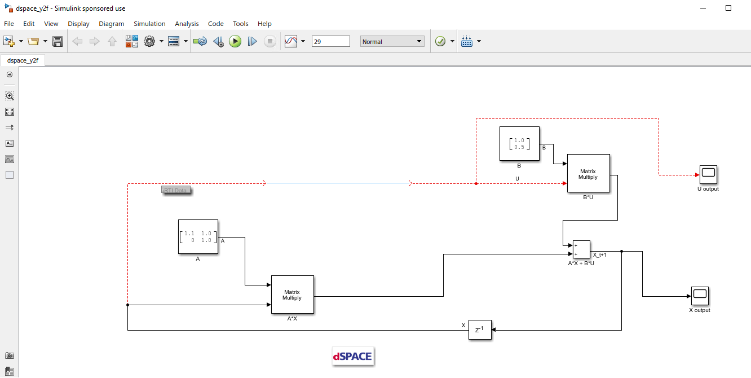Click the Zoom In tool in left palette
The height and width of the screenshot is (378, 751).
pos(9,96)
